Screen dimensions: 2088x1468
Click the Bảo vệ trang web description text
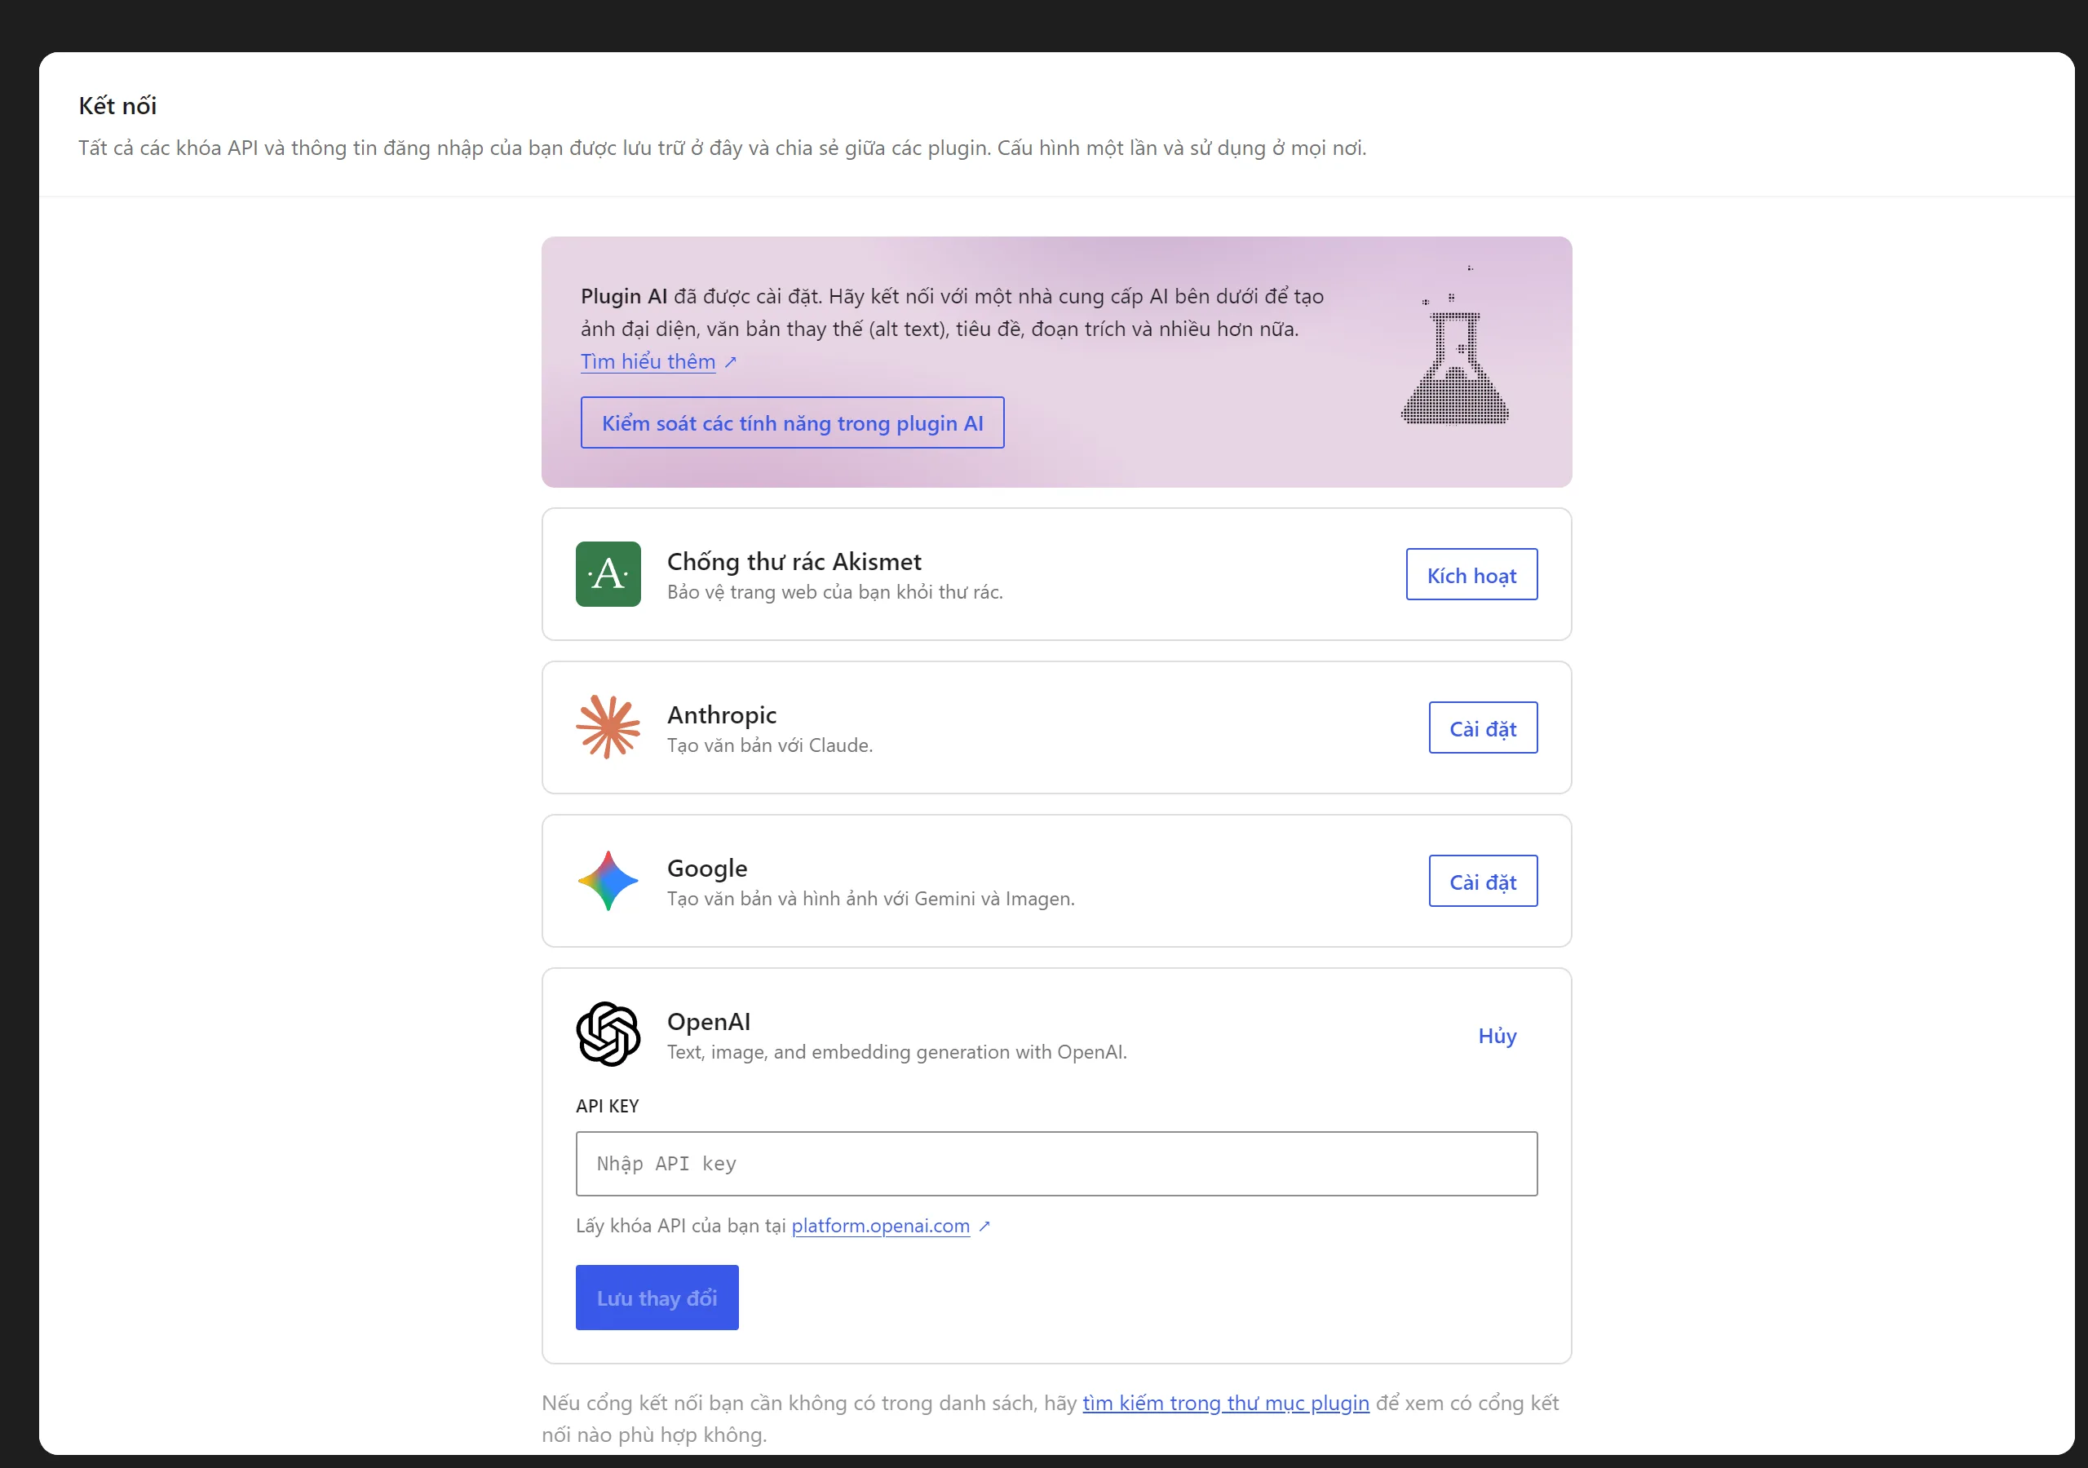coord(835,592)
